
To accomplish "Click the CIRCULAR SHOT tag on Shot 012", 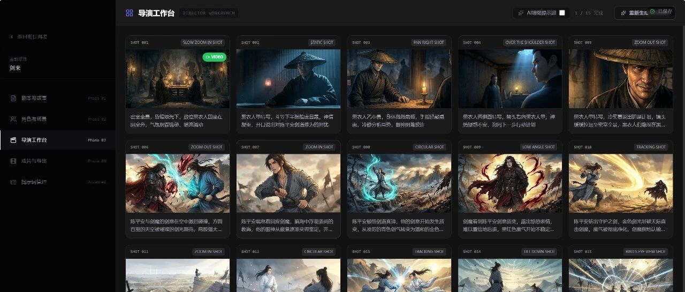I will pyautogui.click(x=319, y=251).
